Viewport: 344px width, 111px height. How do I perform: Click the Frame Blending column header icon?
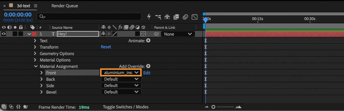[x=126, y=27]
